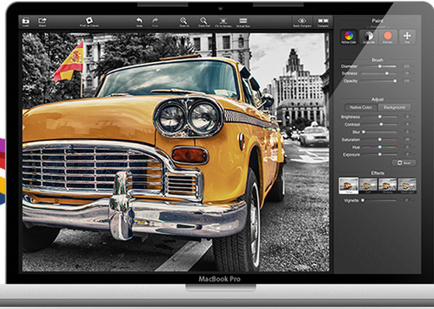
Task: Switch to Actual Size view
Action: click(x=243, y=22)
